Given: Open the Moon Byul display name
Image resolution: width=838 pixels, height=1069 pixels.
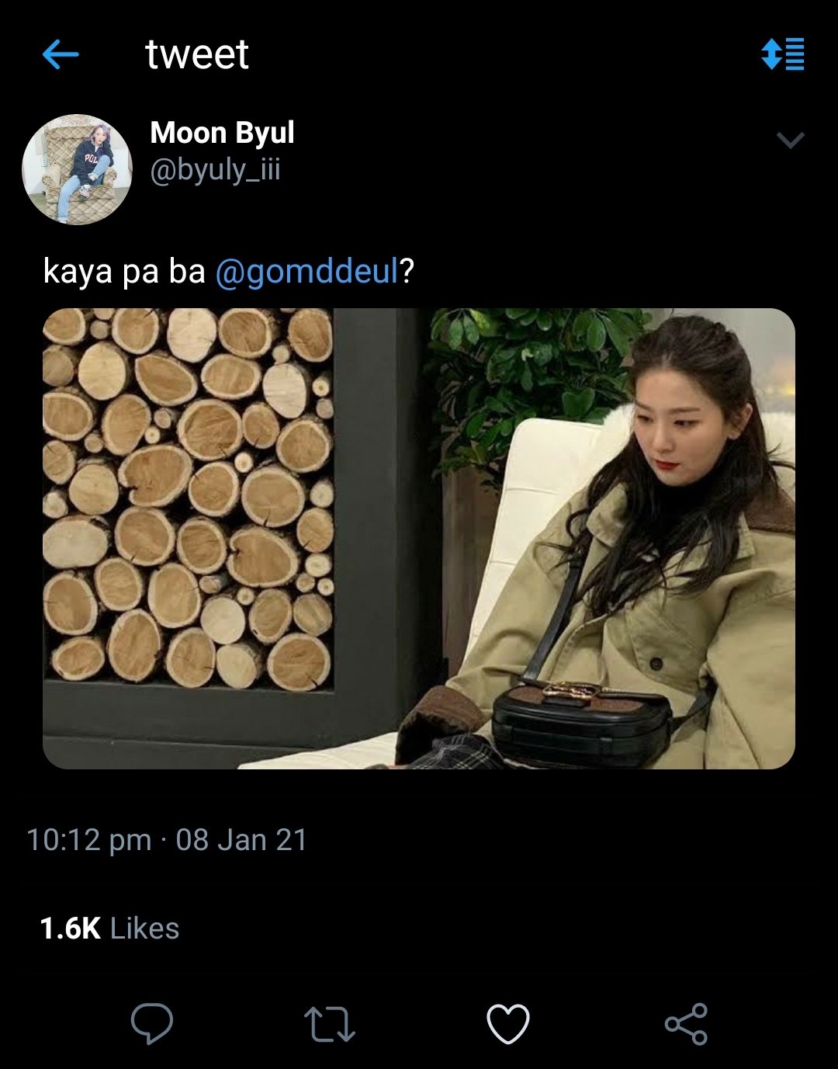Looking at the screenshot, I should pos(222,133).
